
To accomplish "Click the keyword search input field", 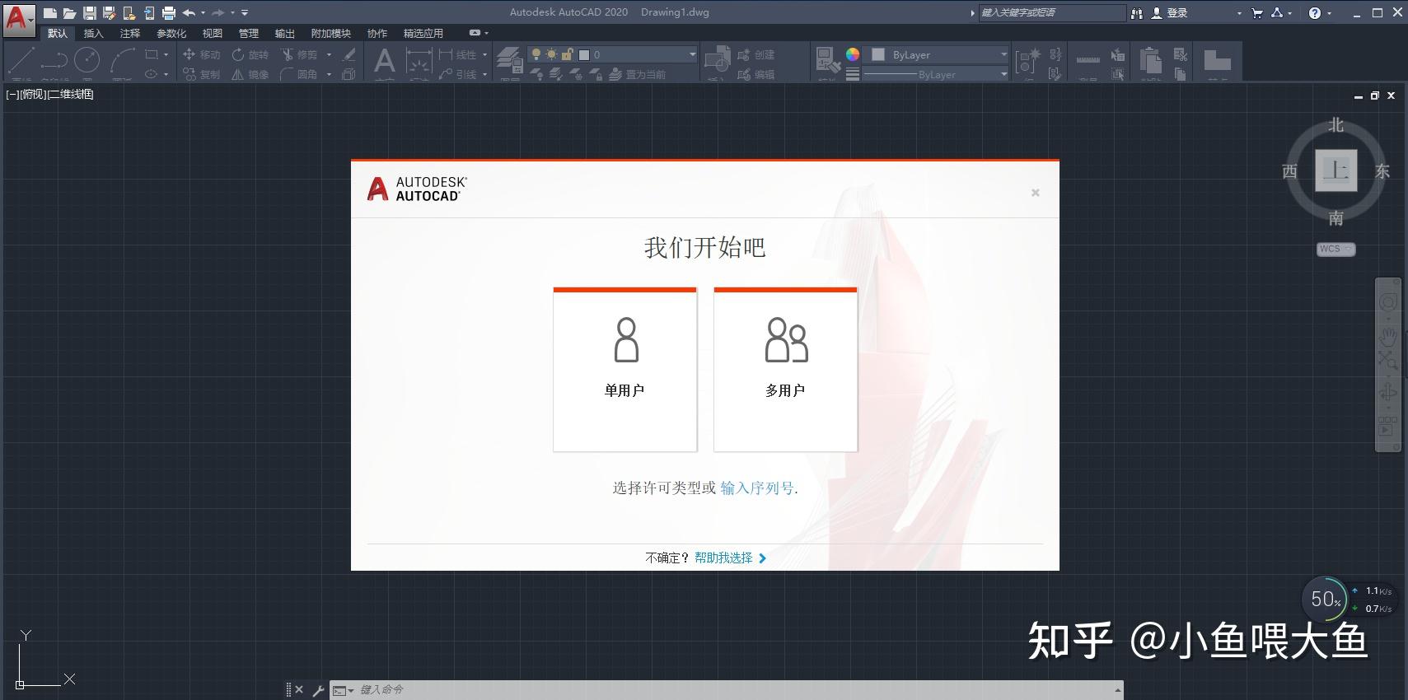I will (x=1052, y=13).
